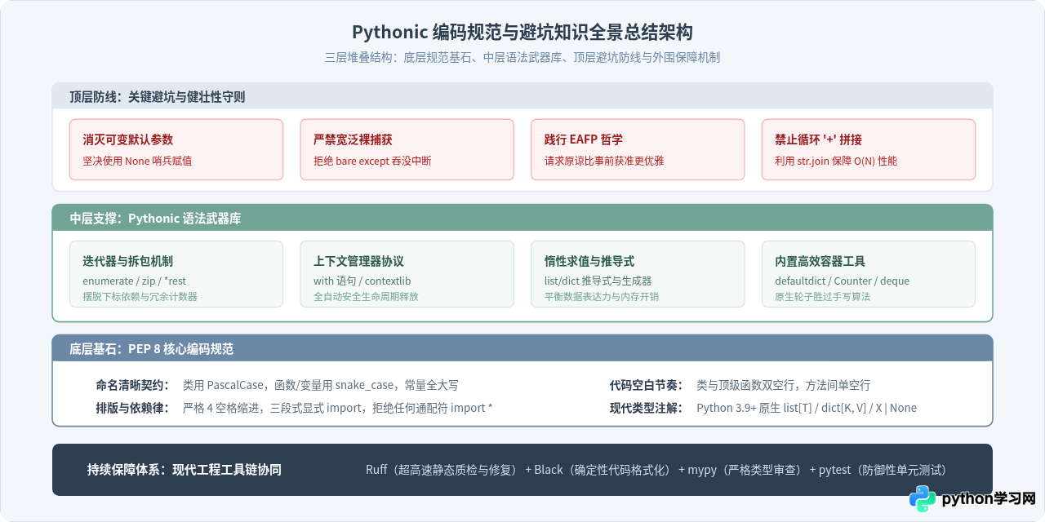This screenshot has width=1045, height=522.
Task: Select 'Black（确定性代码格式化）' in the footer
Action: point(603,470)
